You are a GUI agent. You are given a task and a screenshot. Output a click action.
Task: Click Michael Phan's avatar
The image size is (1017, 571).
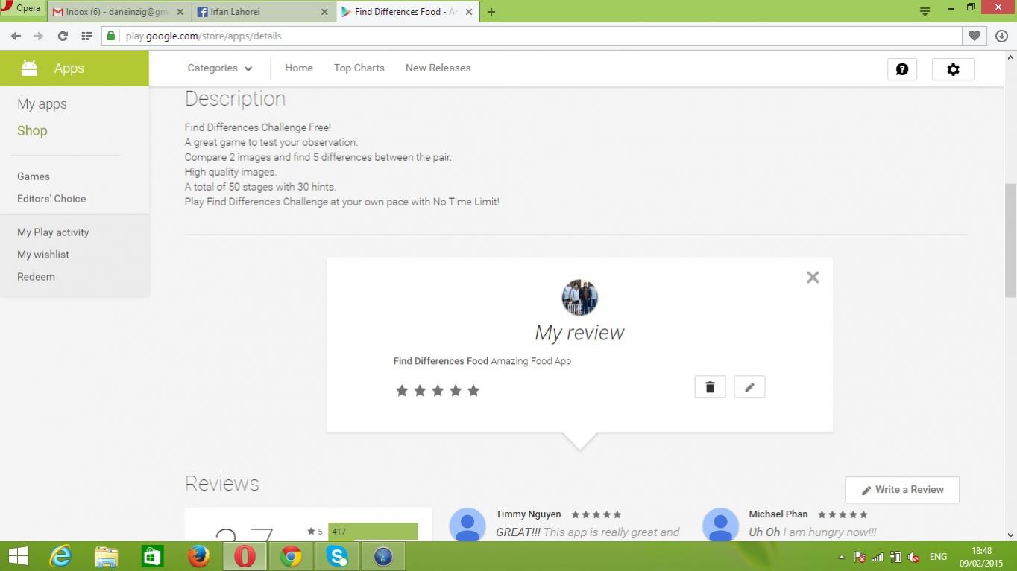(720, 524)
